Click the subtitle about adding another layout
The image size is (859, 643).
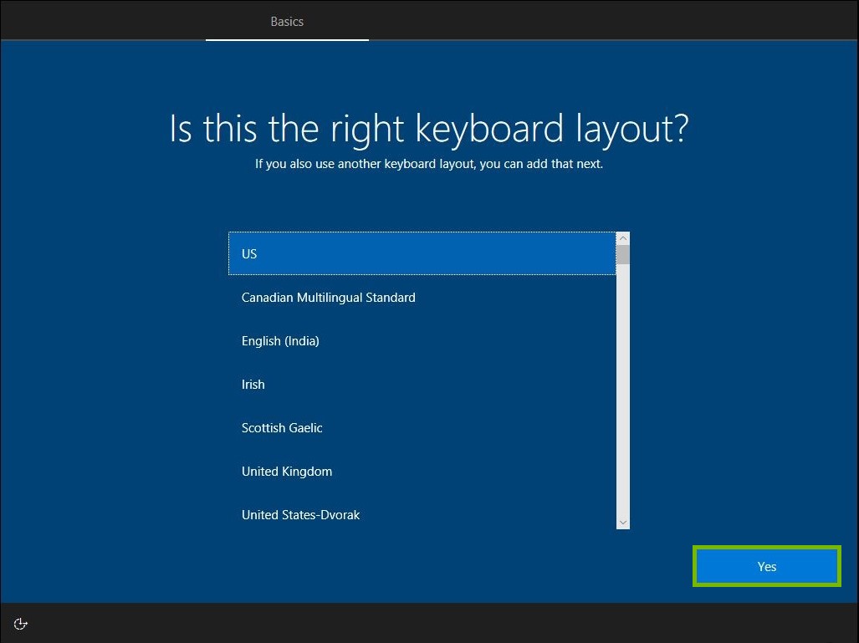point(428,164)
